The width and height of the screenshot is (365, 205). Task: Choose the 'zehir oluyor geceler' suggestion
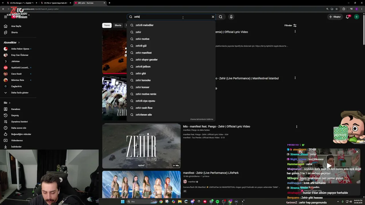(x=171, y=60)
